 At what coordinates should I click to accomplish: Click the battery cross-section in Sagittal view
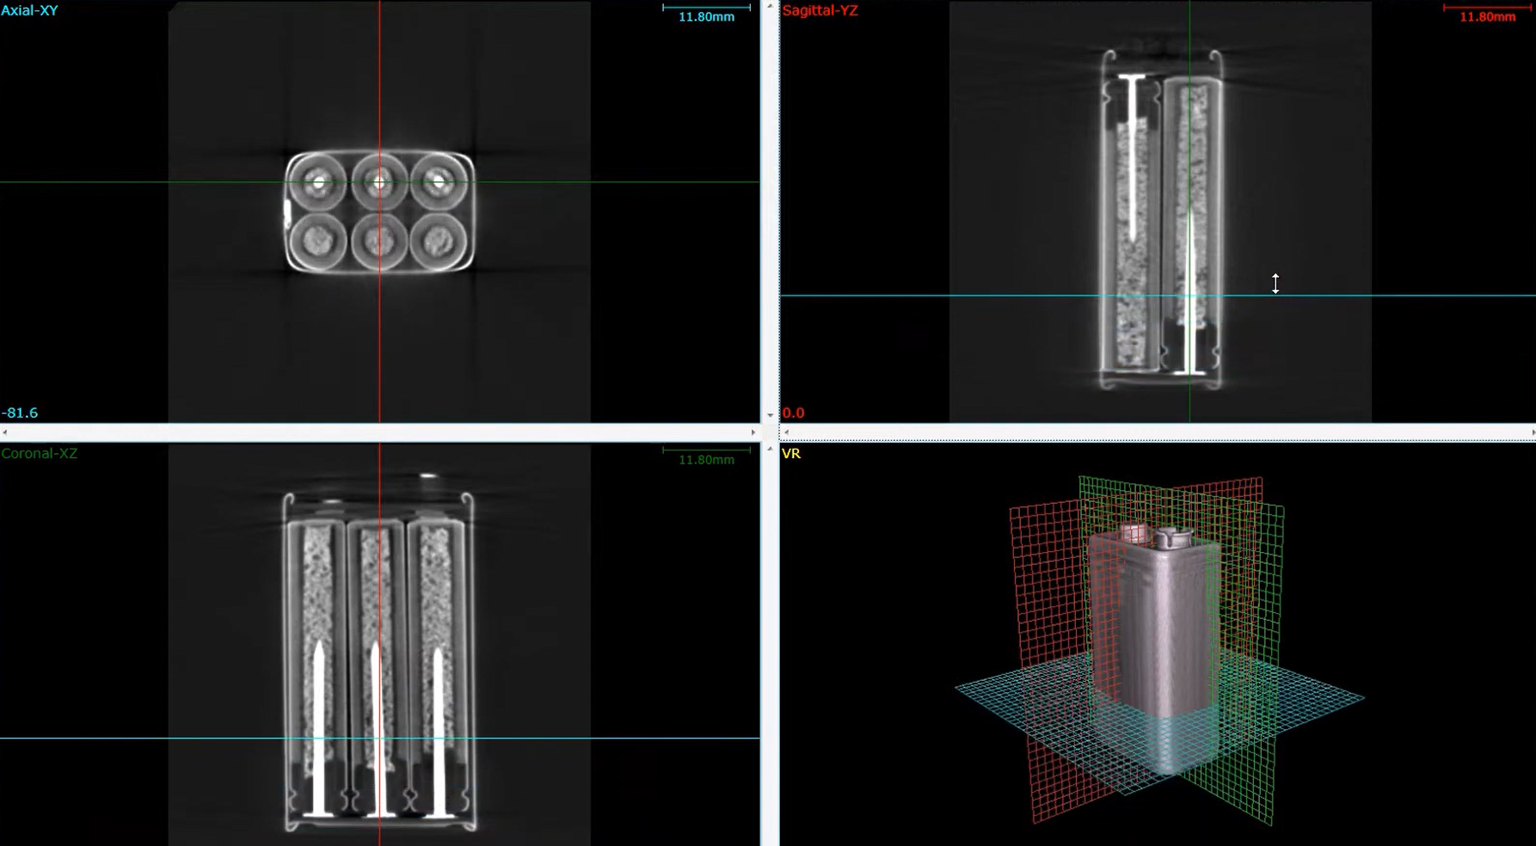coord(1162,219)
